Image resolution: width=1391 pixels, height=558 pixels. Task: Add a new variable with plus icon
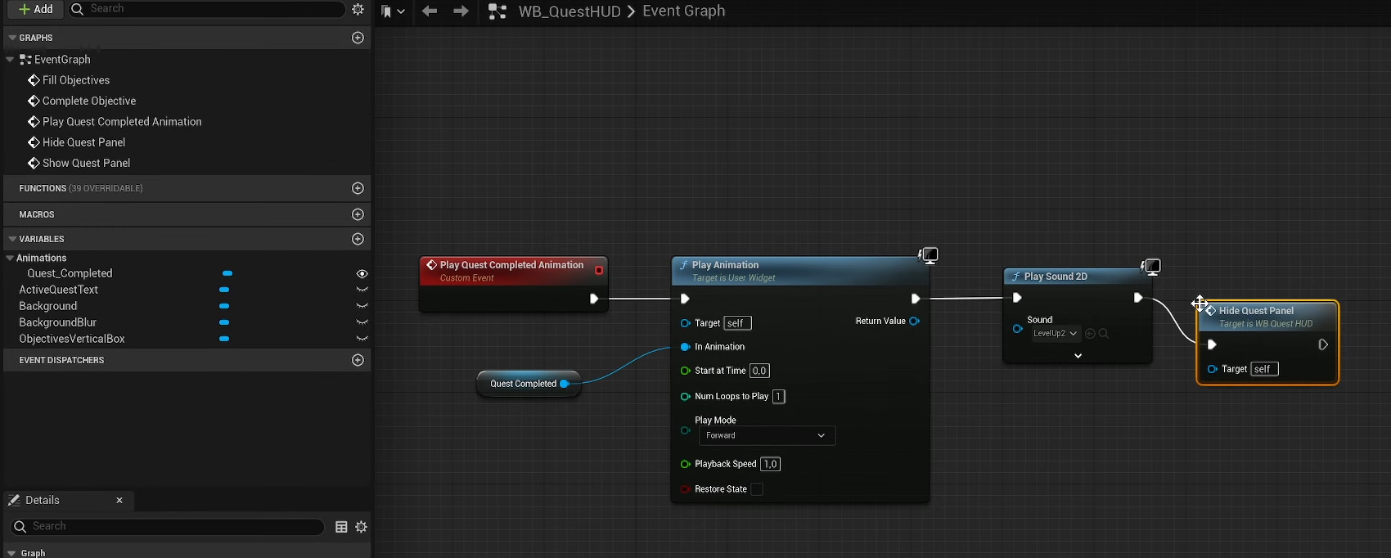[358, 239]
